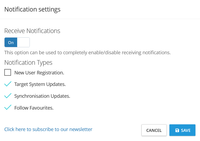Uncheck the Synchronisation Updates checkmark

8,96
